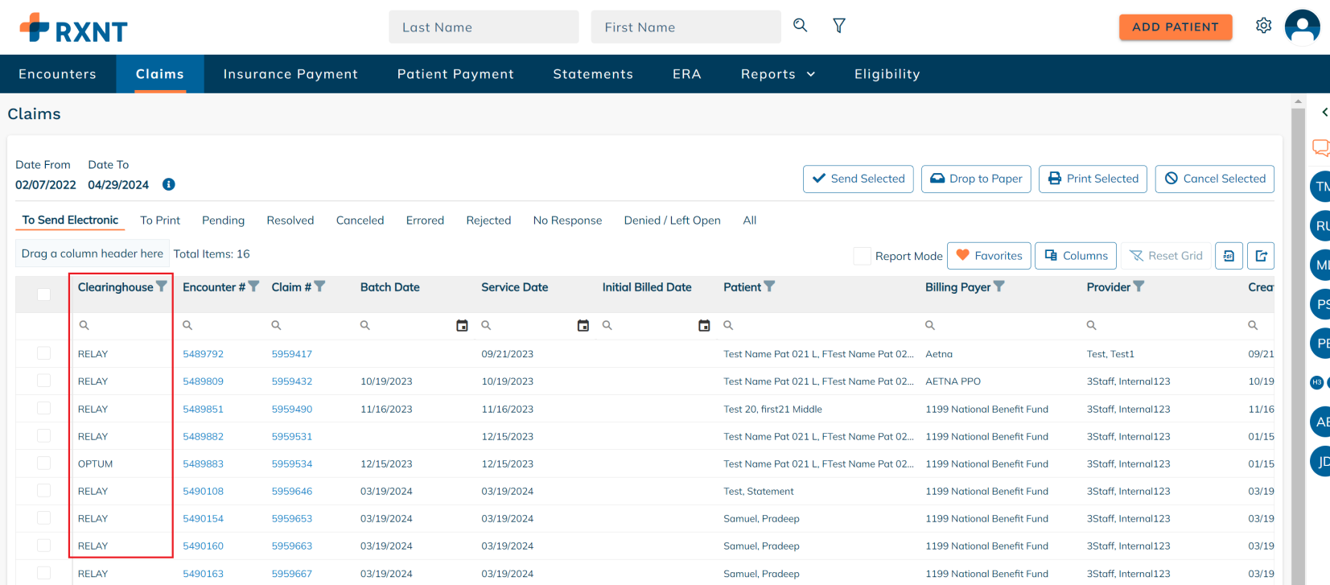Filter the Billing Payer column
This screenshot has width=1330, height=585.
999,286
